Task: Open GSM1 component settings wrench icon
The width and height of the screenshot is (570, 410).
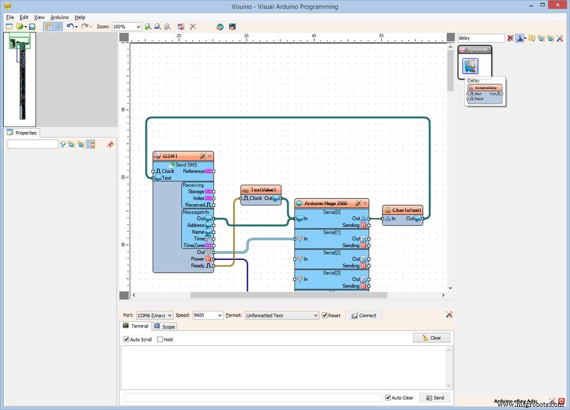Action: tap(203, 156)
